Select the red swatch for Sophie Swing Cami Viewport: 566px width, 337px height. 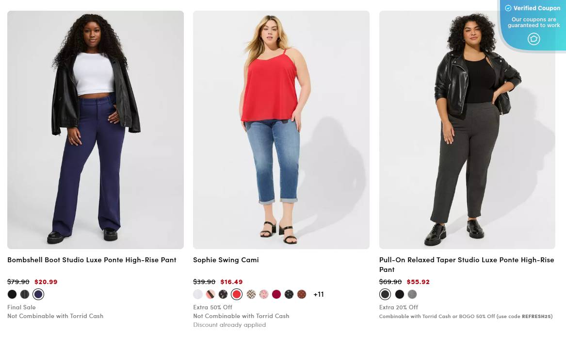point(236,294)
